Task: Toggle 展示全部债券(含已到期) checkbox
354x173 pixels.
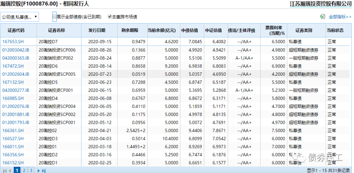Action: [54, 17]
